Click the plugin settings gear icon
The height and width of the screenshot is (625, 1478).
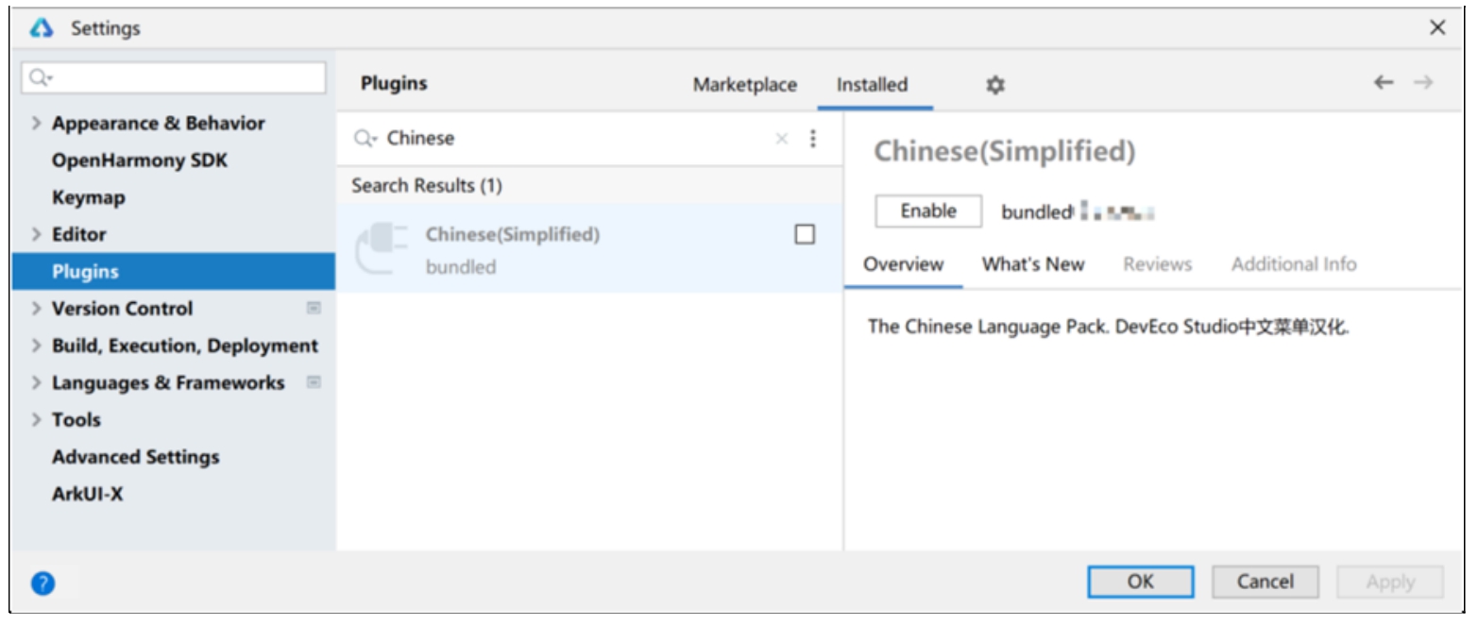[x=995, y=85]
